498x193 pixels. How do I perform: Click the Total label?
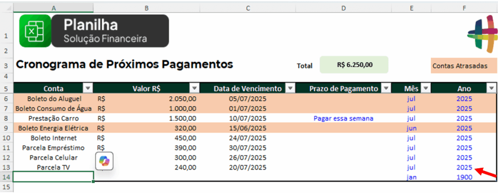(304, 66)
